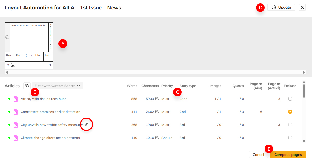Click the locked-page icon in layout thumbnail

[x=13, y=65]
